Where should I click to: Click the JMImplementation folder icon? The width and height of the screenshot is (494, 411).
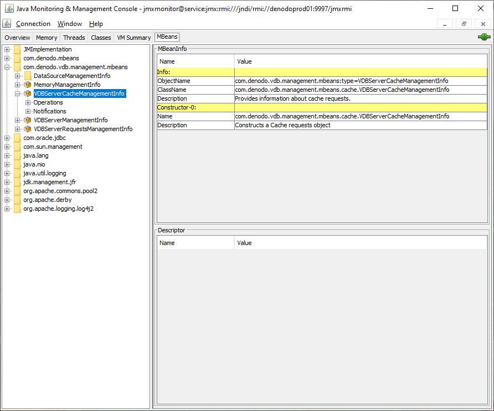click(17, 49)
